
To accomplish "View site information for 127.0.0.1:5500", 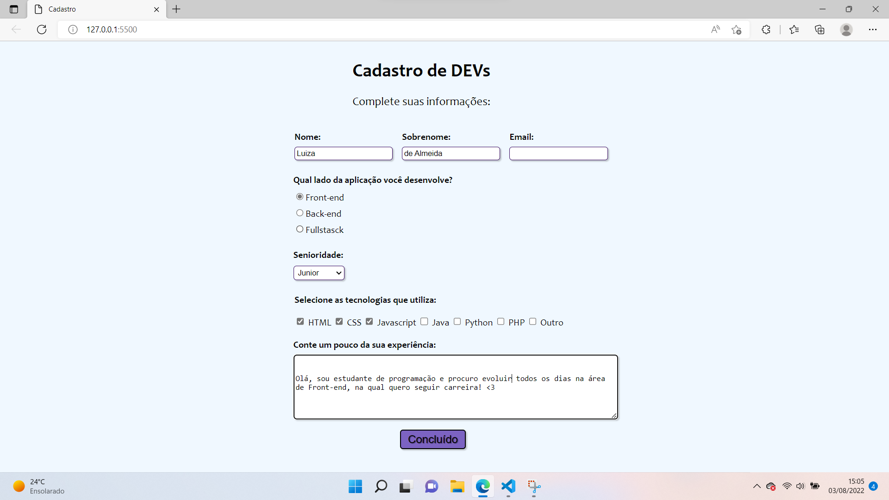I will pos(73,29).
